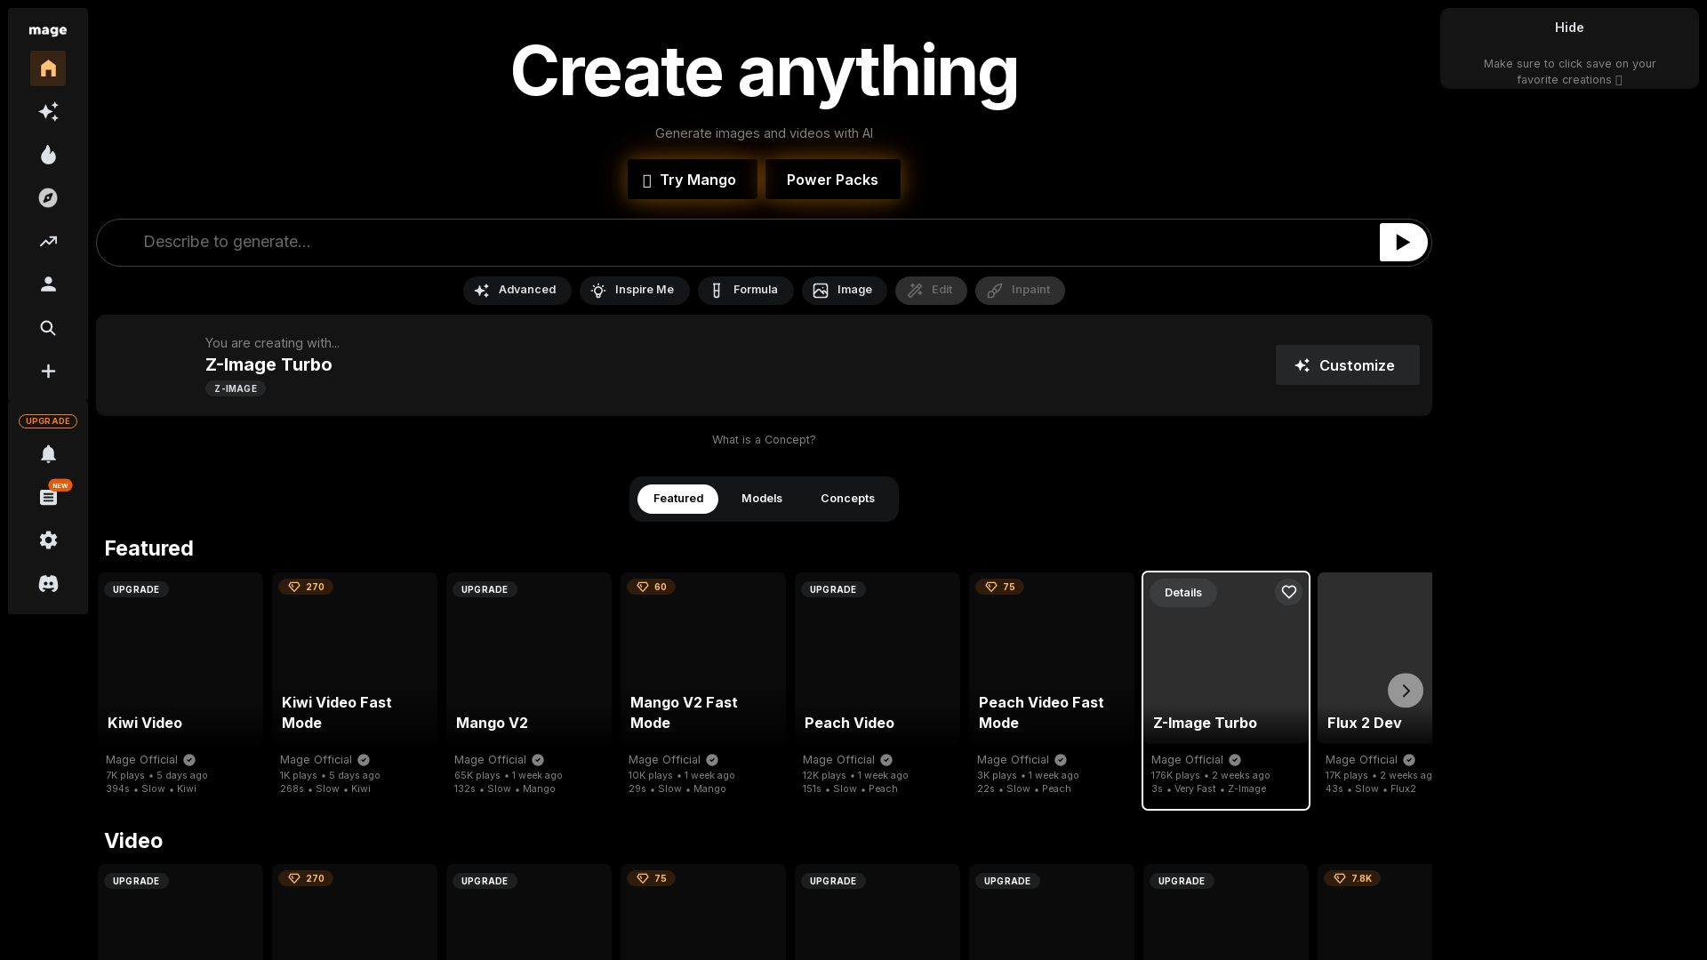Viewport: 1707px width, 960px height.
Task: Click the Discord icon in sidebar
Action: pos(48,584)
